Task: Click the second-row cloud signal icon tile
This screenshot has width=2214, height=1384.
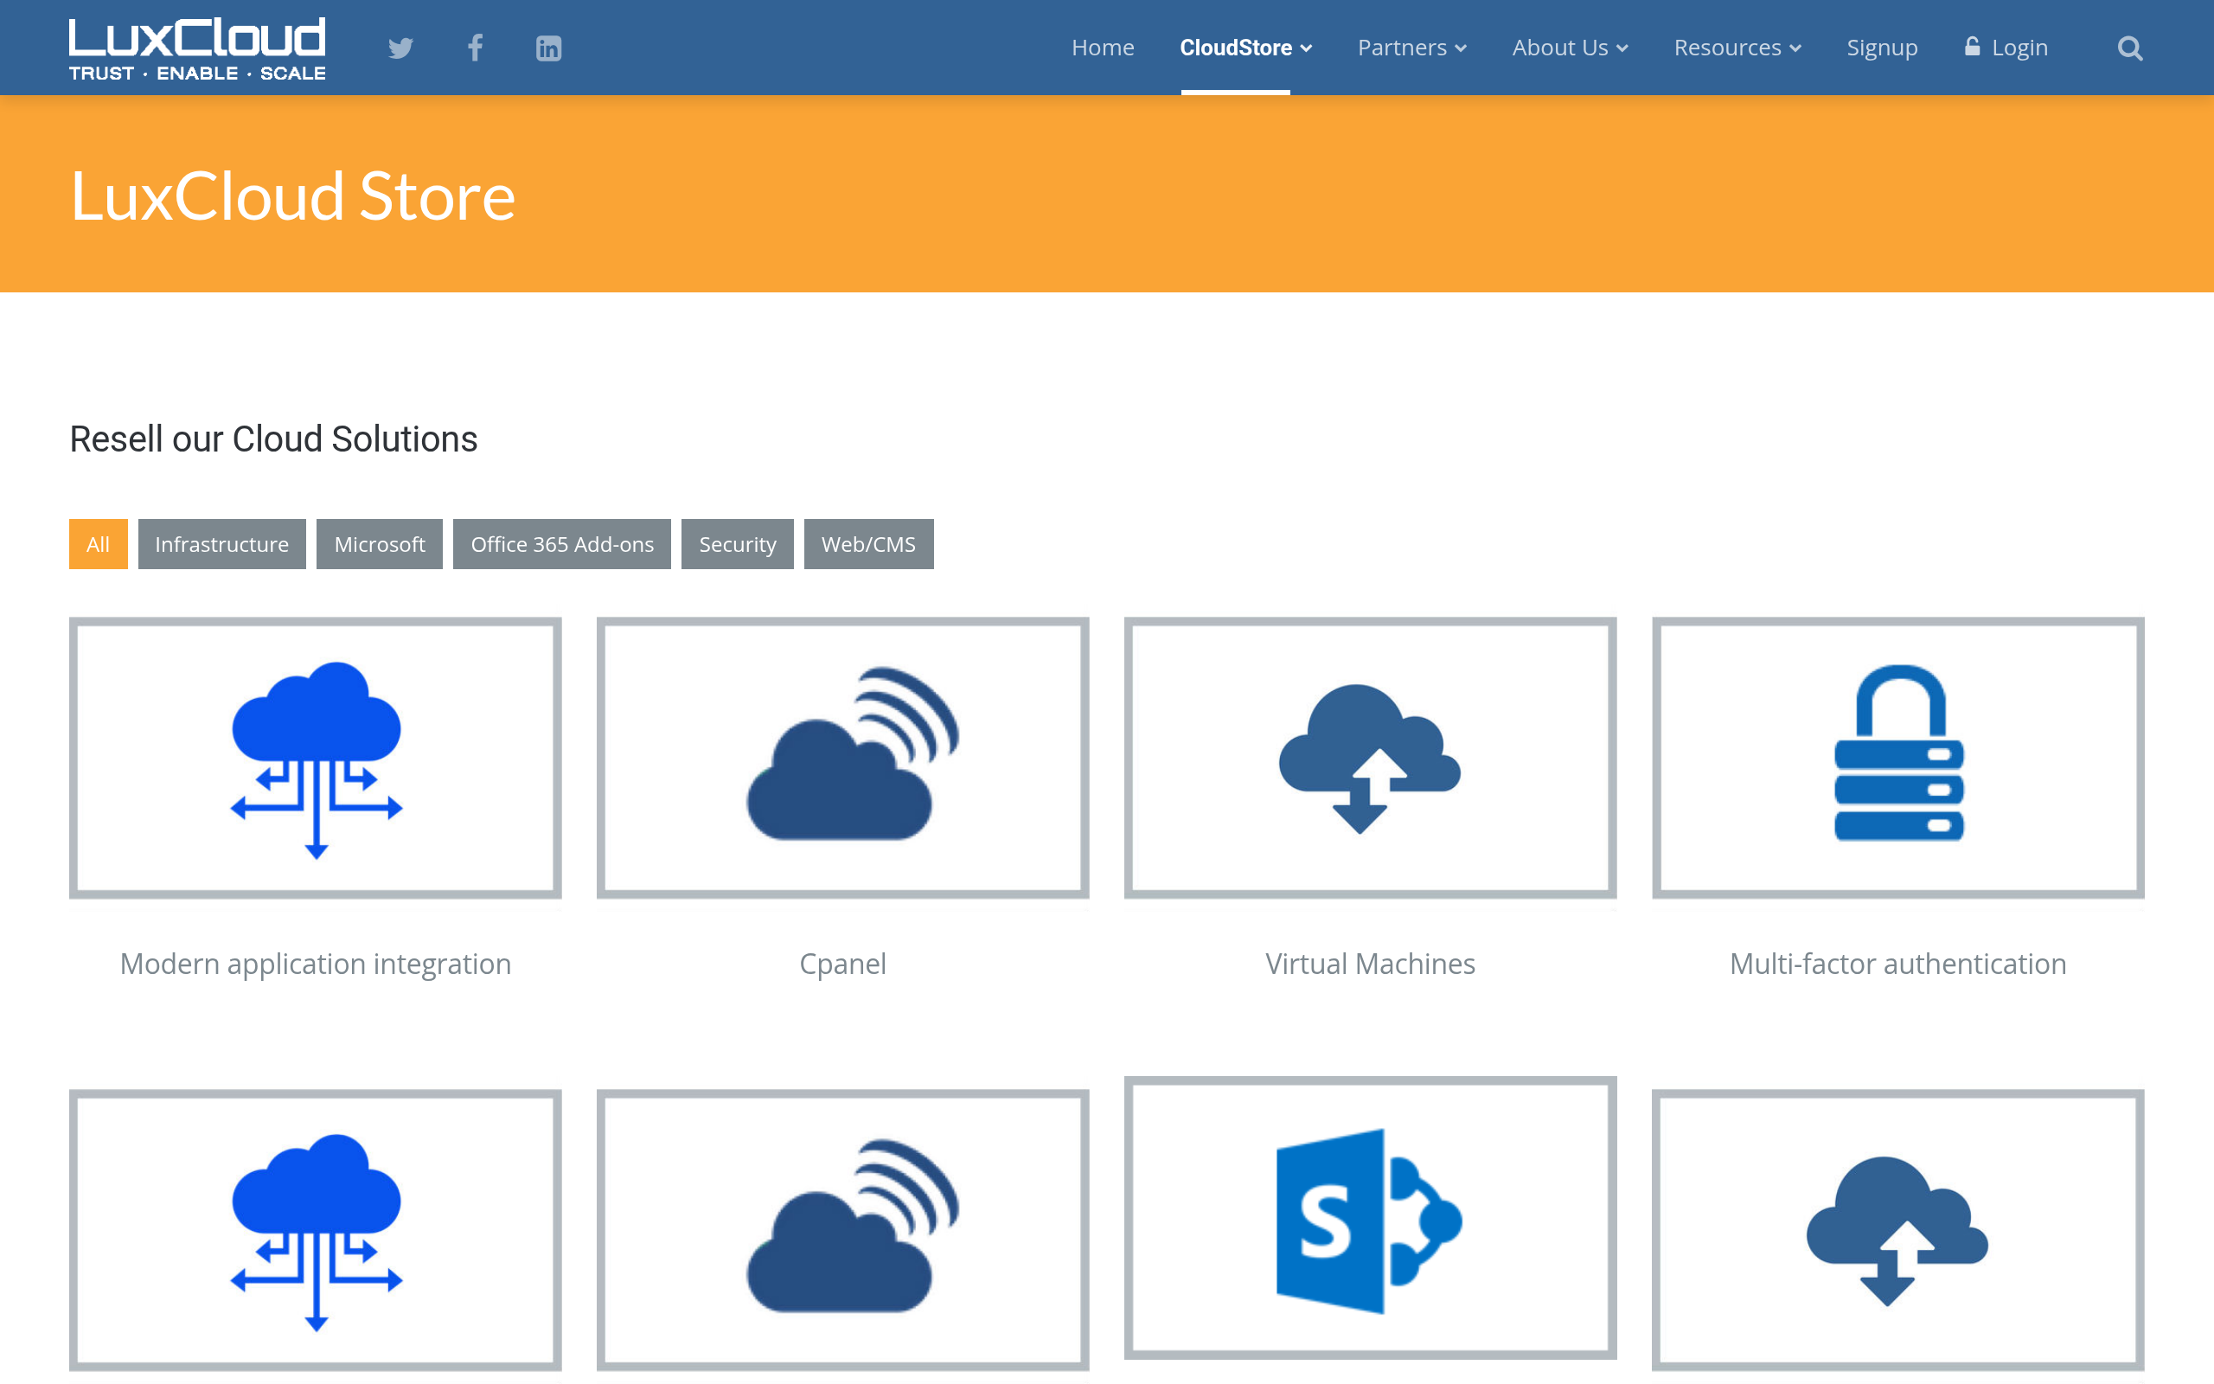Action: coord(842,1230)
